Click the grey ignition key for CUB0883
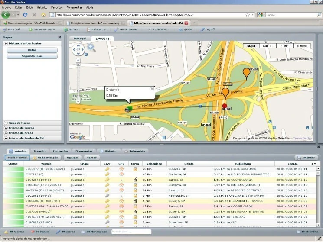 [x=107, y=222]
